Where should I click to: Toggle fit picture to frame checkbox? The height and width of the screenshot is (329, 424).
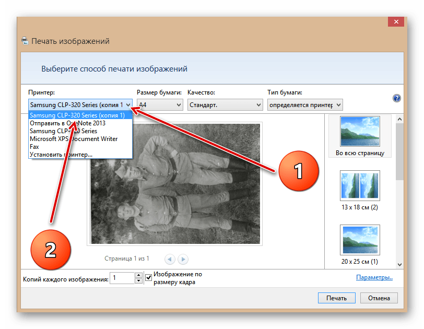(149, 278)
